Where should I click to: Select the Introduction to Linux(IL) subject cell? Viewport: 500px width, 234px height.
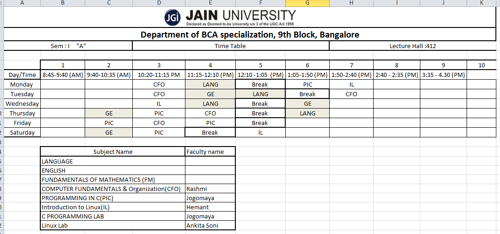[113, 207]
